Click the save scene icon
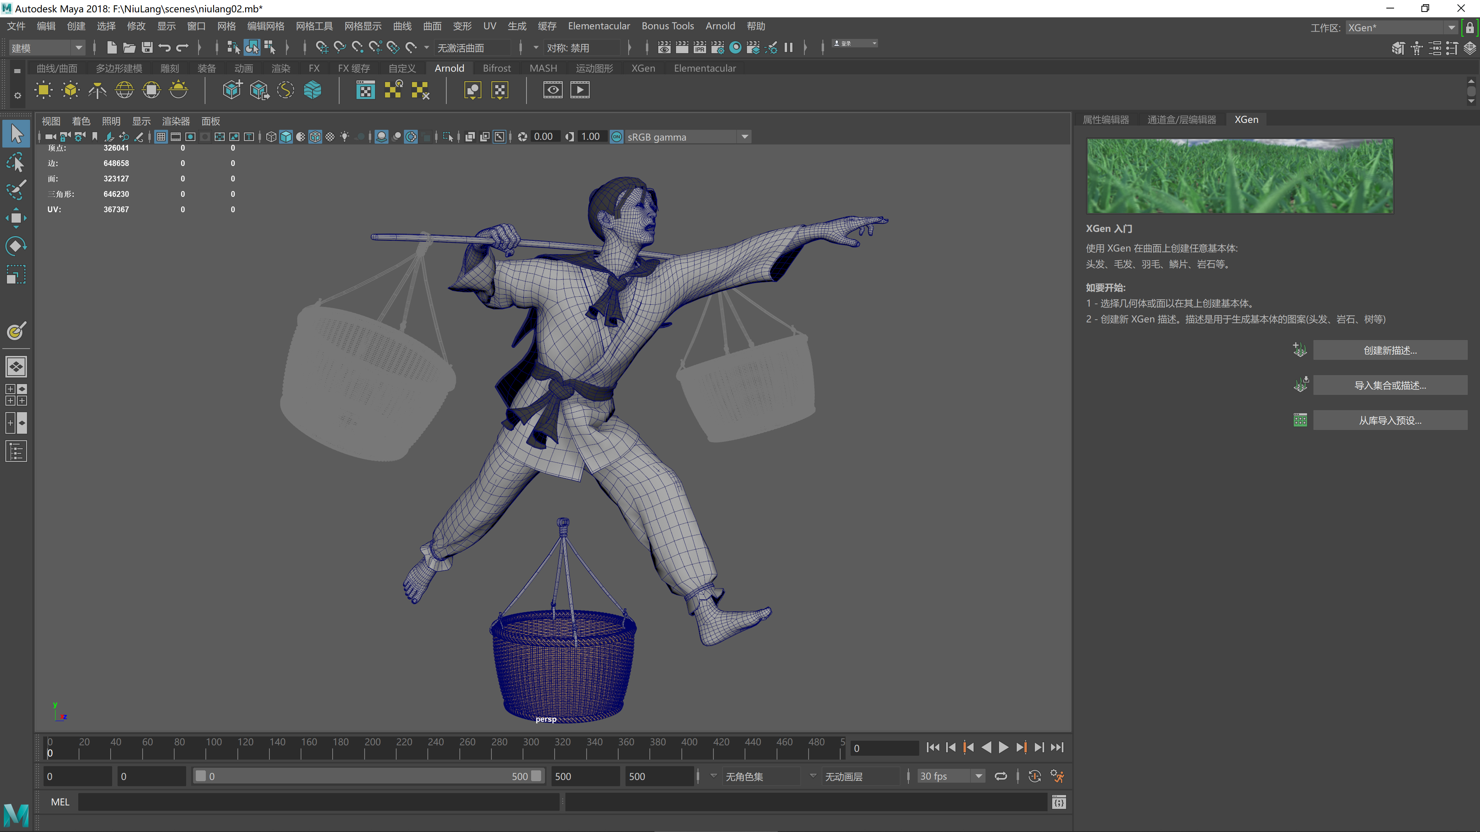 (x=147, y=48)
